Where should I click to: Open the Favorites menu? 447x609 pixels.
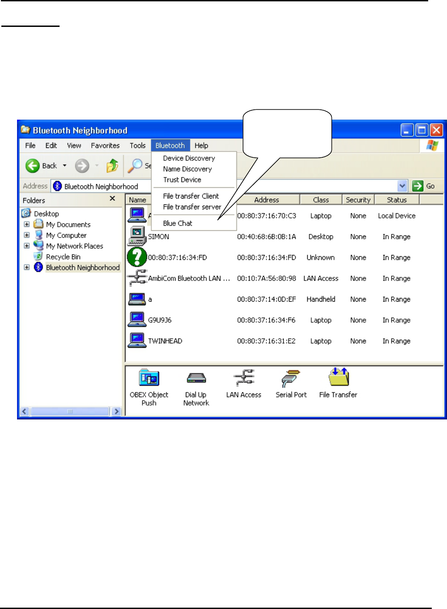click(105, 146)
